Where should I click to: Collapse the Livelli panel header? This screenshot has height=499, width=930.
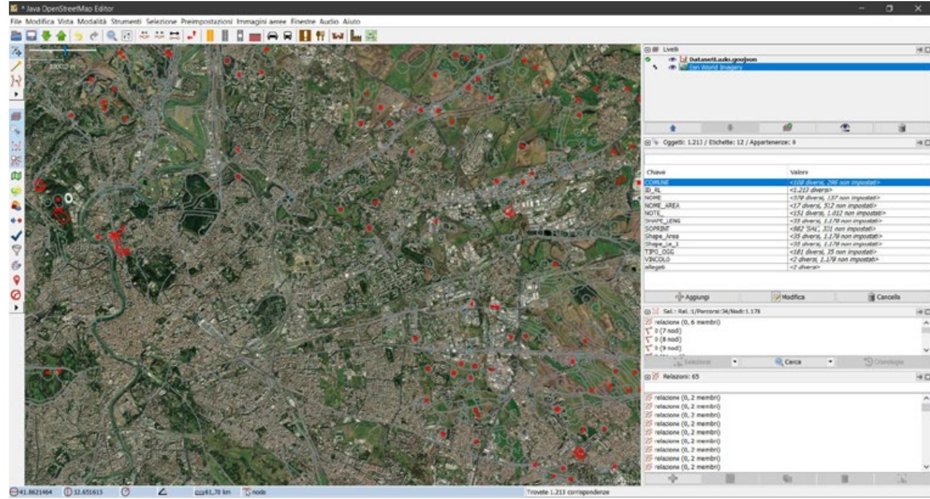pos(648,50)
